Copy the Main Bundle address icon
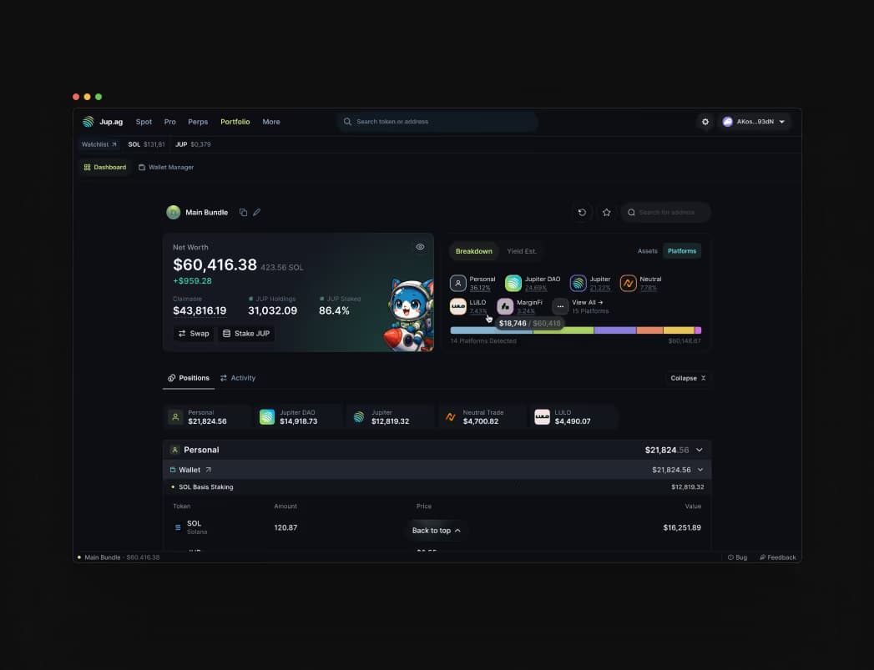Image resolution: width=874 pixels, height=670 pixels. 243,213
